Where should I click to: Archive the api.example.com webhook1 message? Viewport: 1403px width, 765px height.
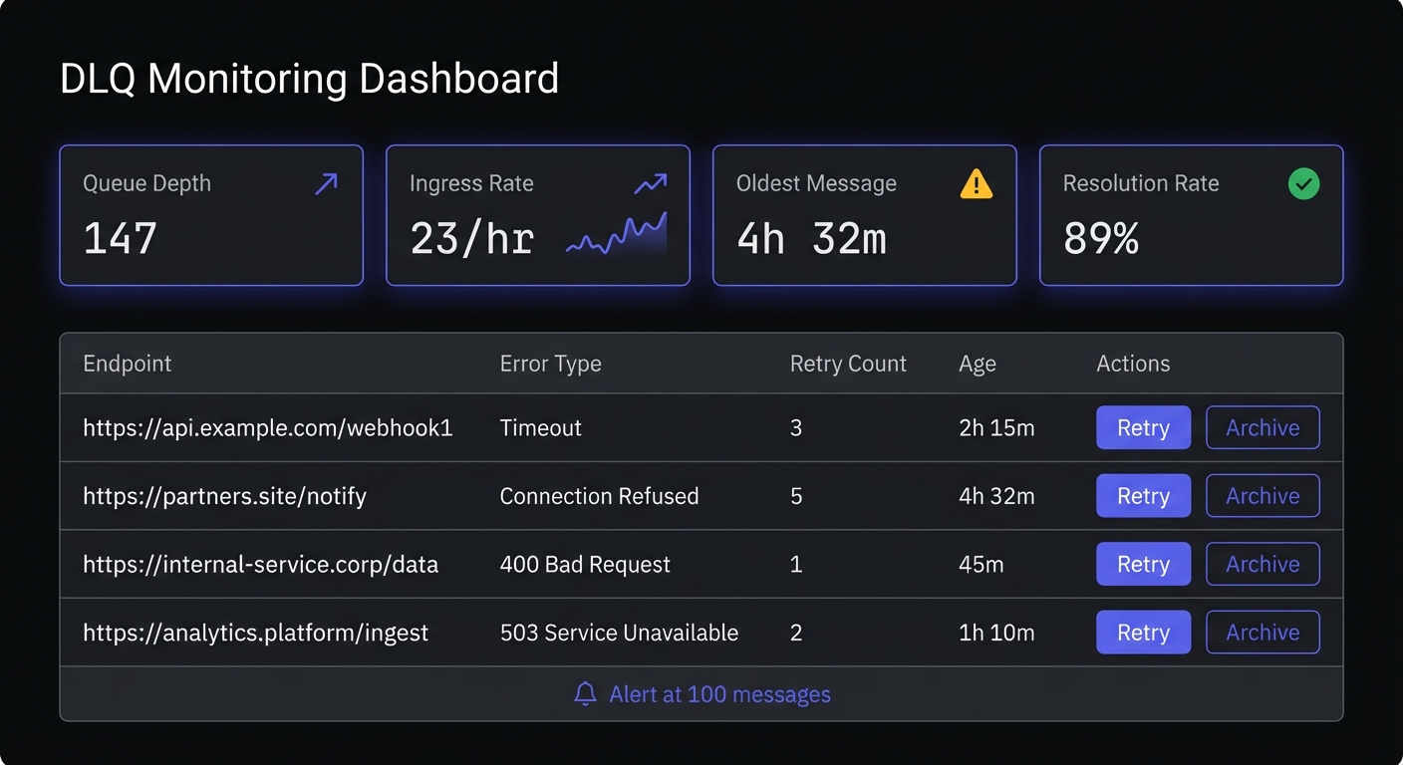1263,427
